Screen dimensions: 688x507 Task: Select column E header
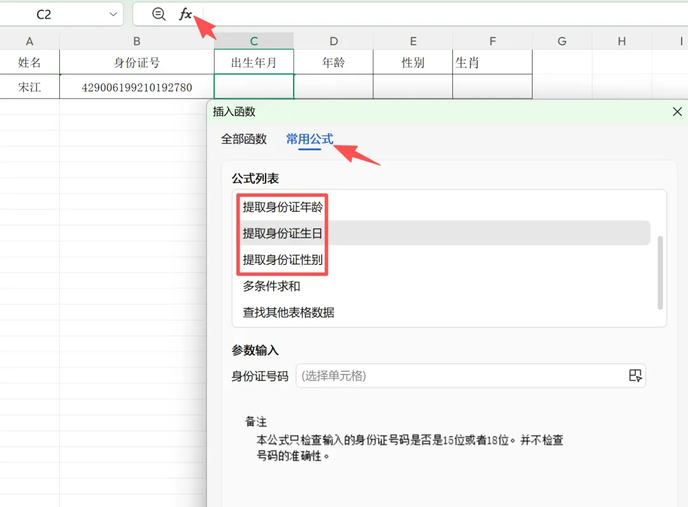413,41
